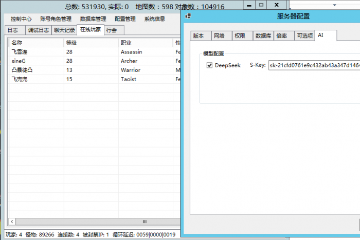The height and width of the screenshot is (240, 360).
Task: Click the 连接数: 4 status entry
Action: pos(68,234)
